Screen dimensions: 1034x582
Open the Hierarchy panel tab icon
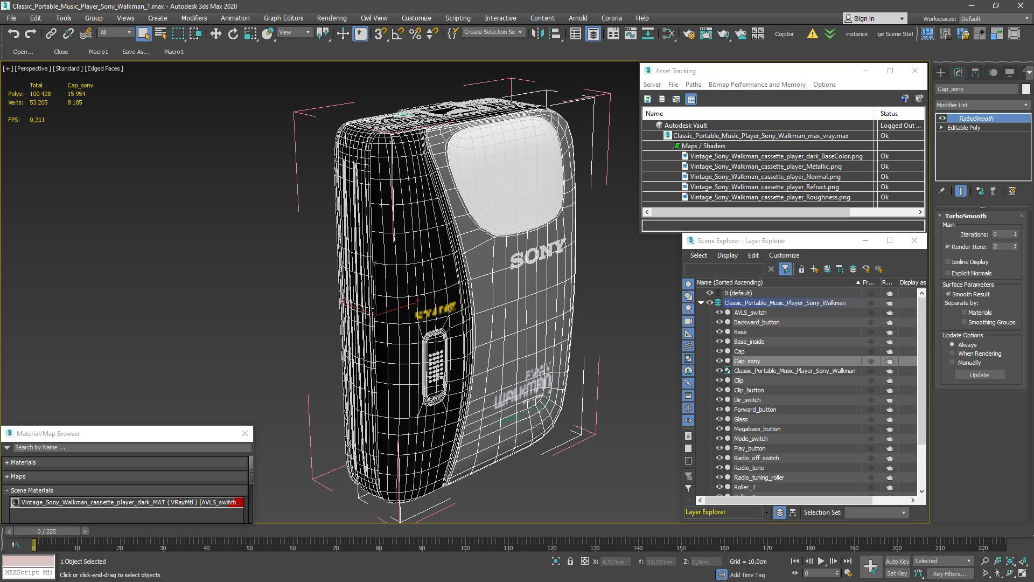(x=975, y=73)
